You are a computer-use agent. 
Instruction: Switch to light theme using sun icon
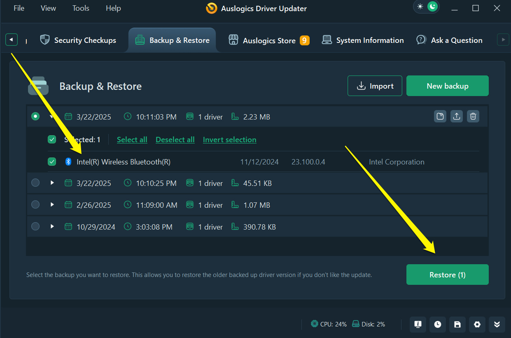click(420, 7)
